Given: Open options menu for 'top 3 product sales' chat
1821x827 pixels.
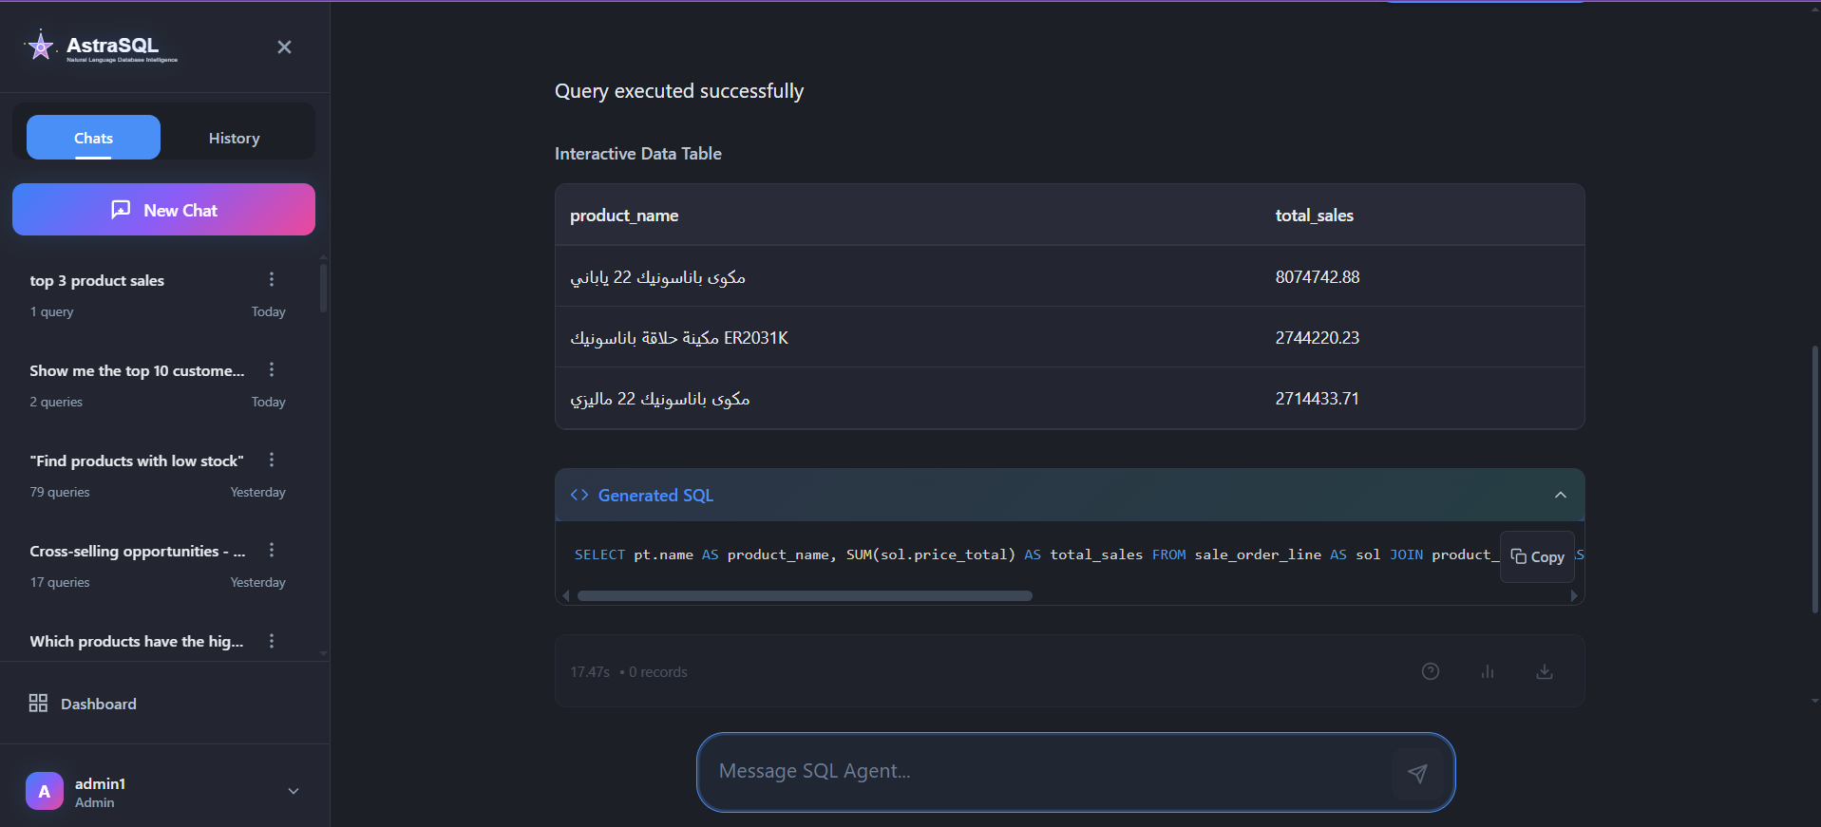Looking at the screenshot, I should (x=272, y=279).
